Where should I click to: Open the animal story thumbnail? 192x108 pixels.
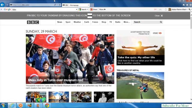click(81, 97)
